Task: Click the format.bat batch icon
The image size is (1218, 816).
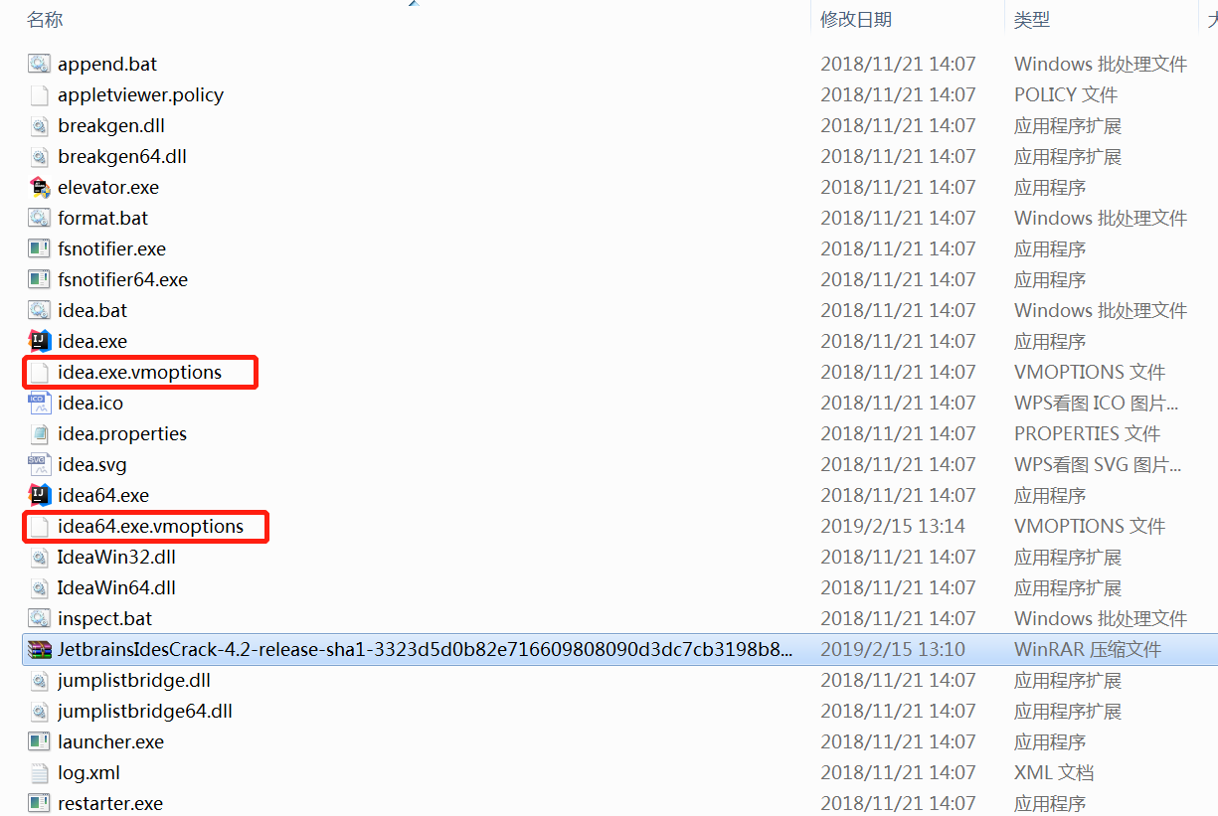Action: point(40,218)
